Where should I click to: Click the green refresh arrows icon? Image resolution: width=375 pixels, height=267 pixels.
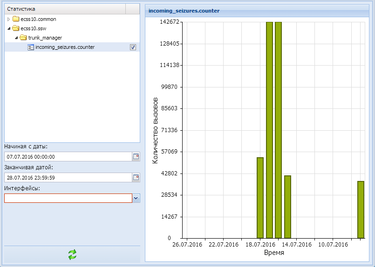72,254
